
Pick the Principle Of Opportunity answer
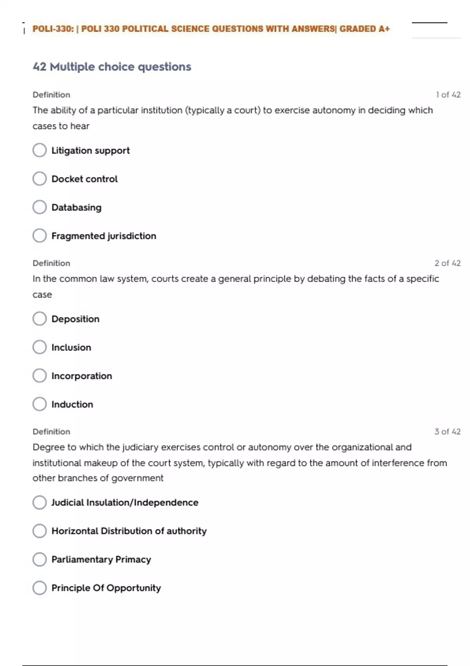point(40,588)
